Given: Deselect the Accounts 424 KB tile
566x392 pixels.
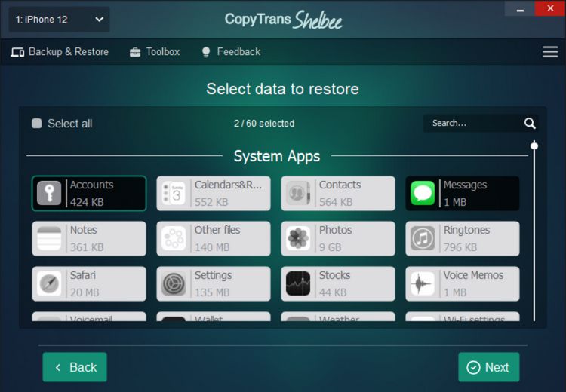Looking at the screenshot, I should tap(89, 193).
